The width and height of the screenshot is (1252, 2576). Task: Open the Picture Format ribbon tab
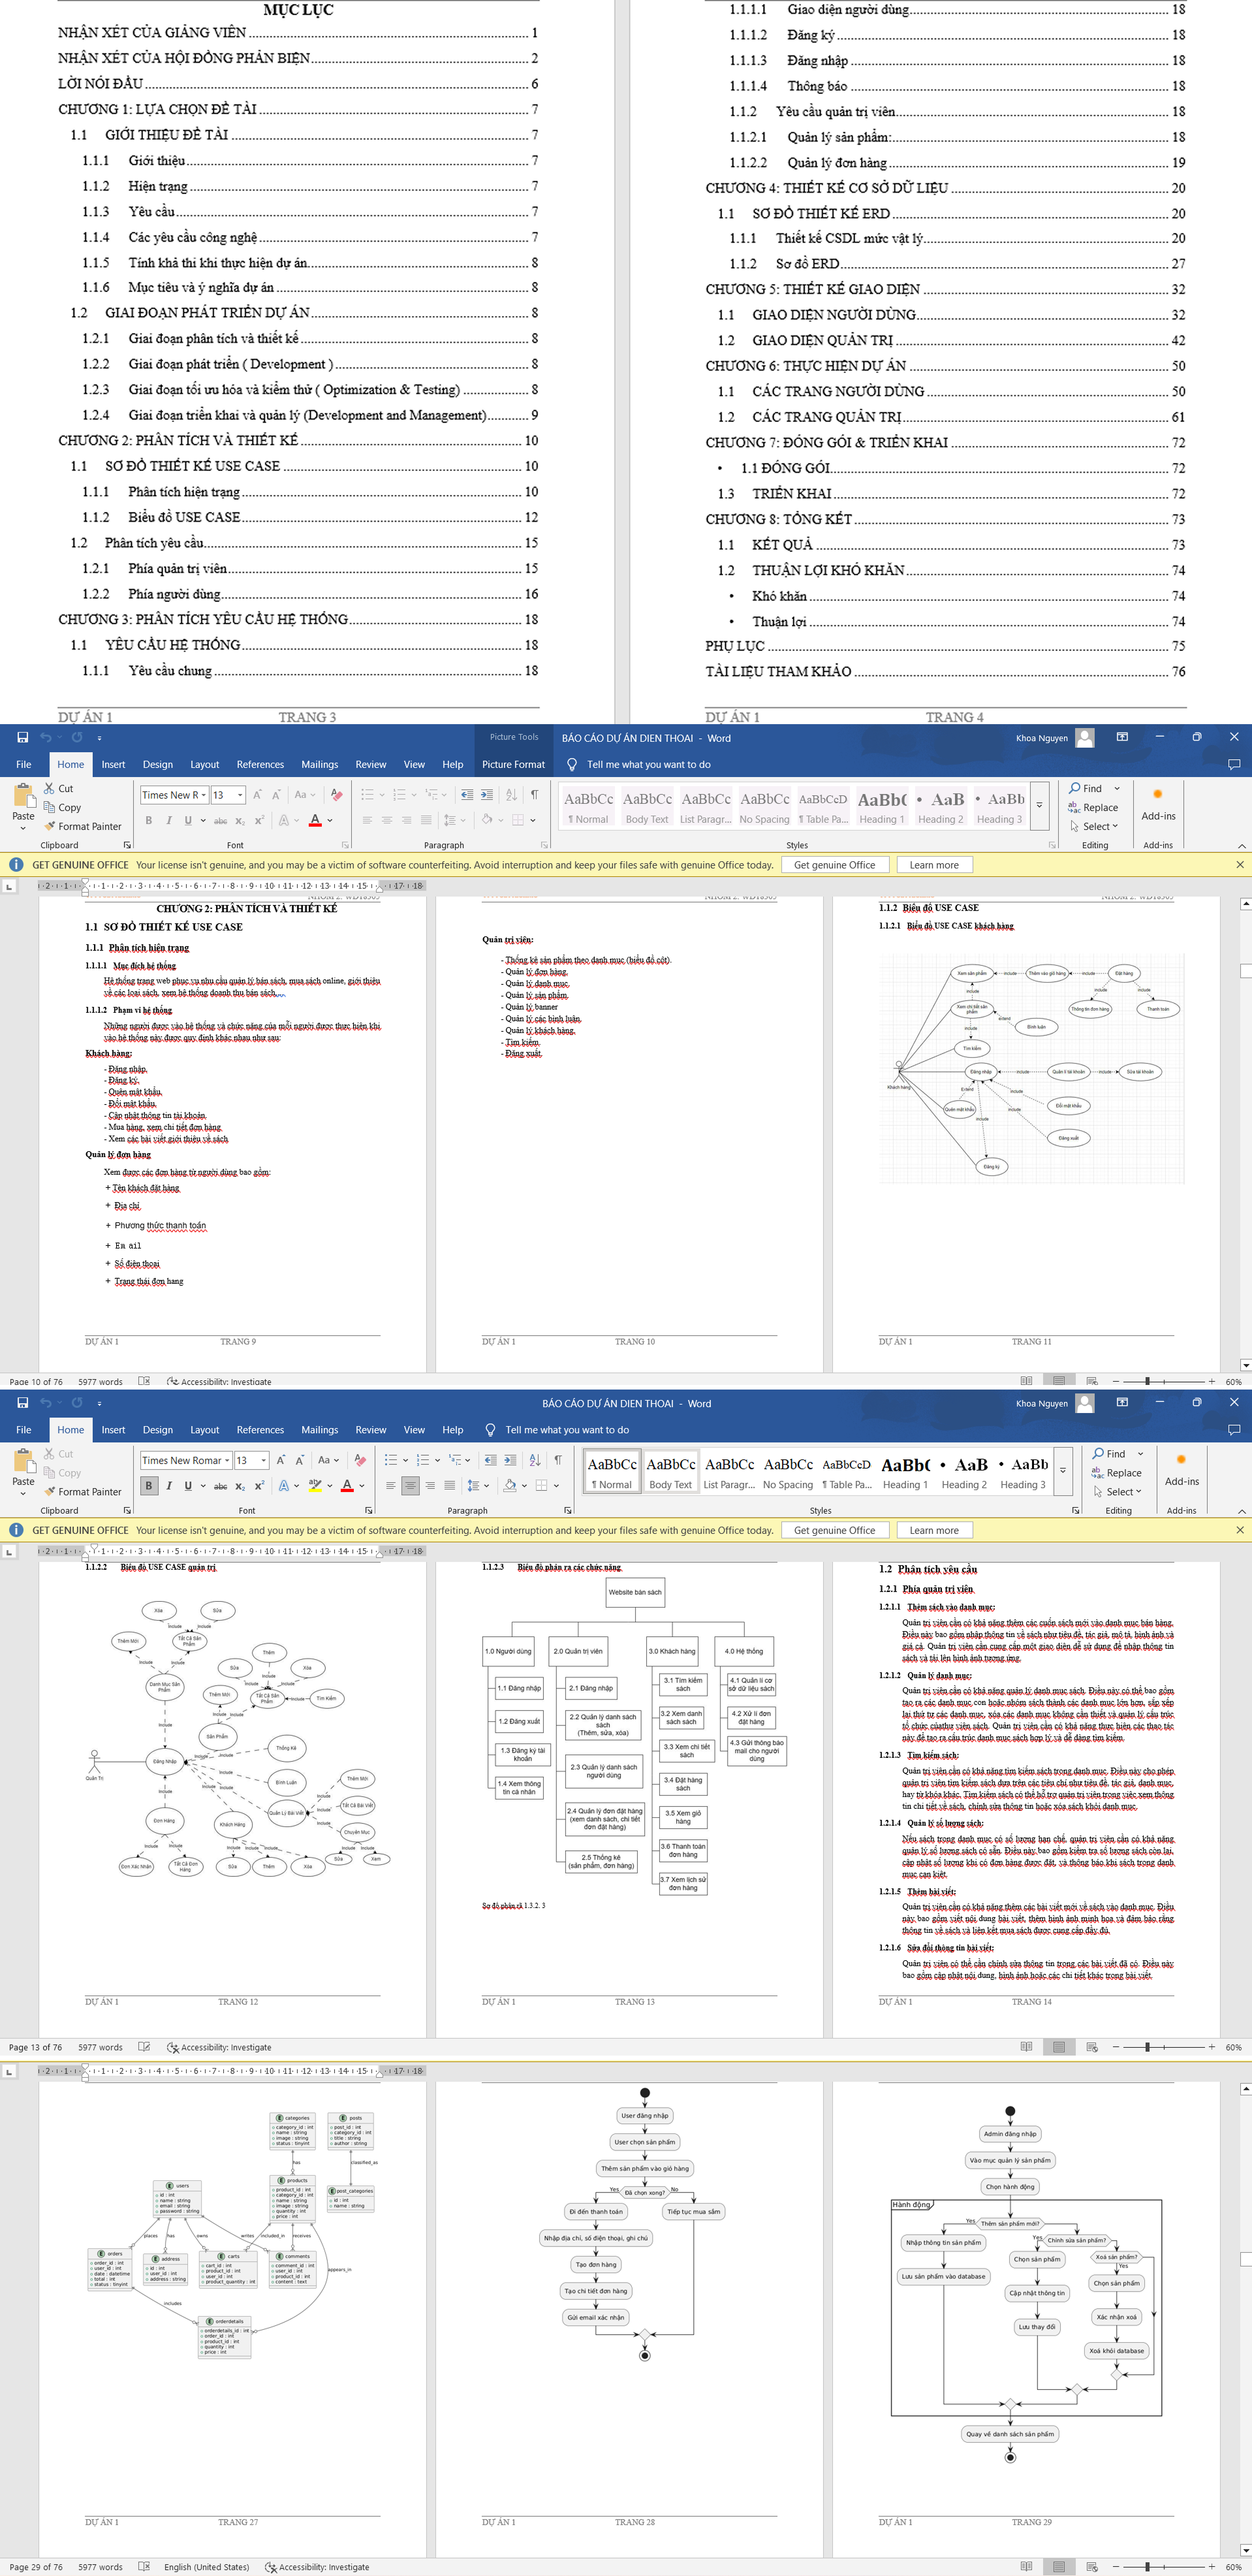513,764
